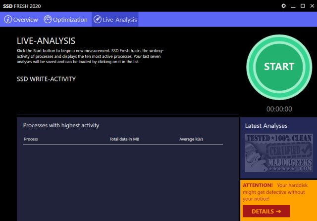Image resolution: width=317 pixels, height=221 pixels.
Task: Switch to the Overview tab
Action: click(x=21, y=19)
